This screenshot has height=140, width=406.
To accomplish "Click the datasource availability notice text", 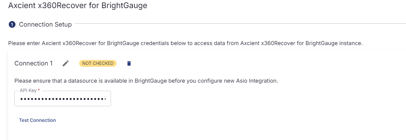I will pyautogui.click(x=146, y=81).
